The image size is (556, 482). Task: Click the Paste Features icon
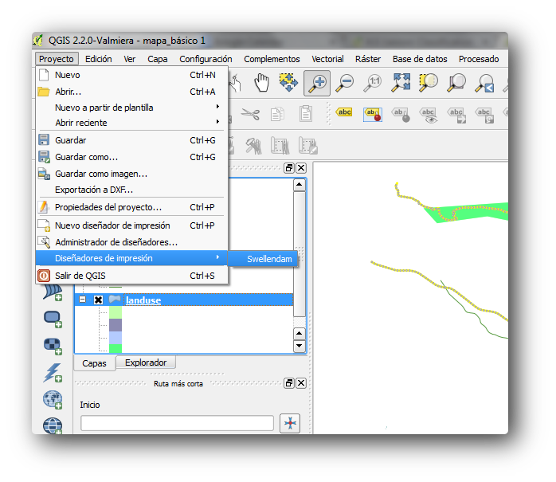(305, 114)
